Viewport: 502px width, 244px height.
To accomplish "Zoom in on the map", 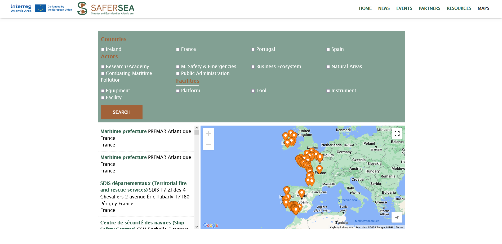I will point(208,134).
